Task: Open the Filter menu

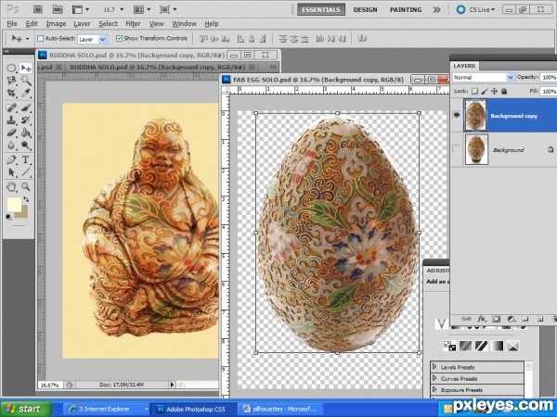Action: [133, 24]
